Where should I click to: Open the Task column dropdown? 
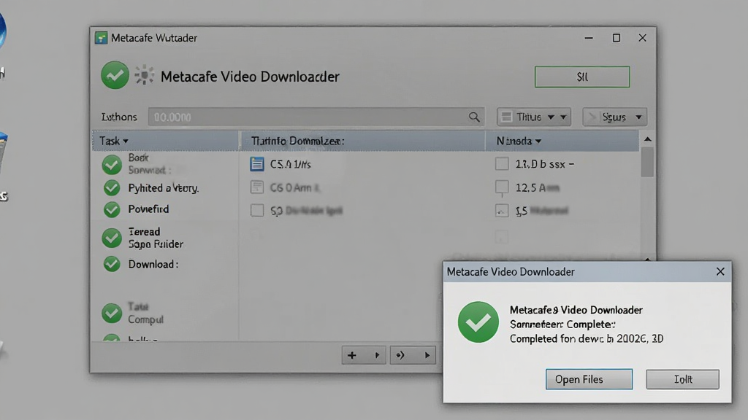pyautogui.click(x=126, y=141)
